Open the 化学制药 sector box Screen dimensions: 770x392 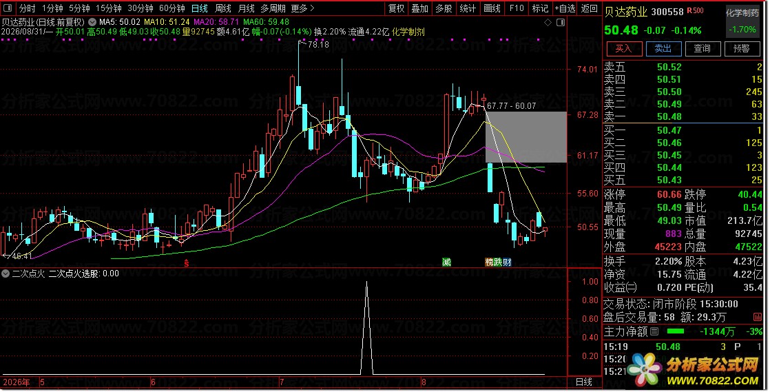coord(742,21)
